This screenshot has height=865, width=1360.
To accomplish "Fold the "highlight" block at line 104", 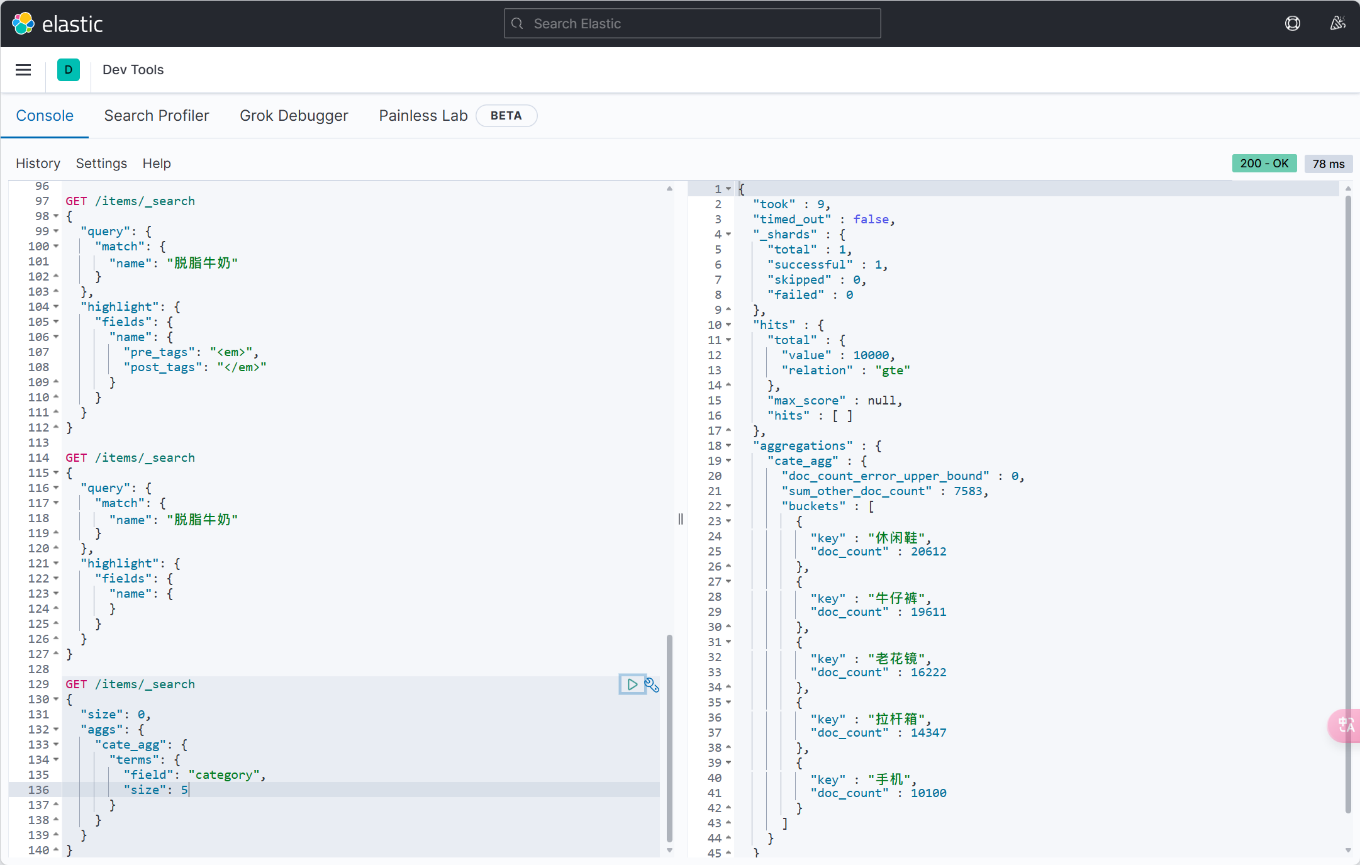I will [56, 307].
